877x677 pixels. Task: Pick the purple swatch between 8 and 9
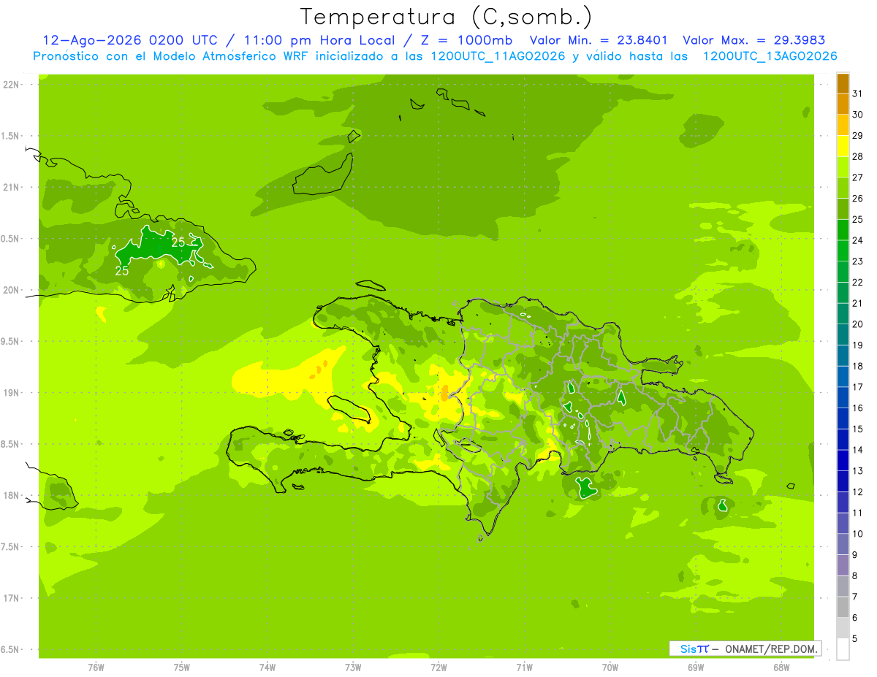(843, 565)
